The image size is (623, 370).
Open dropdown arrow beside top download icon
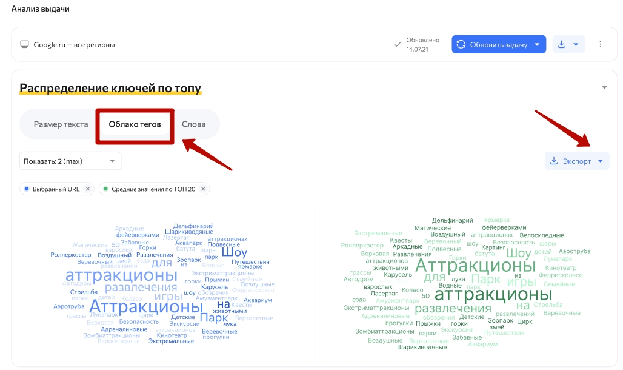(x=576, y=44)
